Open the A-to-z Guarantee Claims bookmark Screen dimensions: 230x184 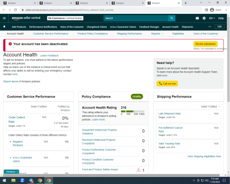click(123, 27)
